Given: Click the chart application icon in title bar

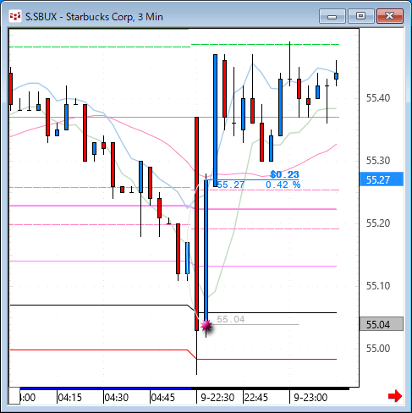Looking at the screenshot, I should point(15,16).
